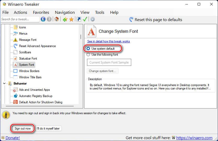Select Message Font warning icon item
218x141 pixels.
click(15, 40)
